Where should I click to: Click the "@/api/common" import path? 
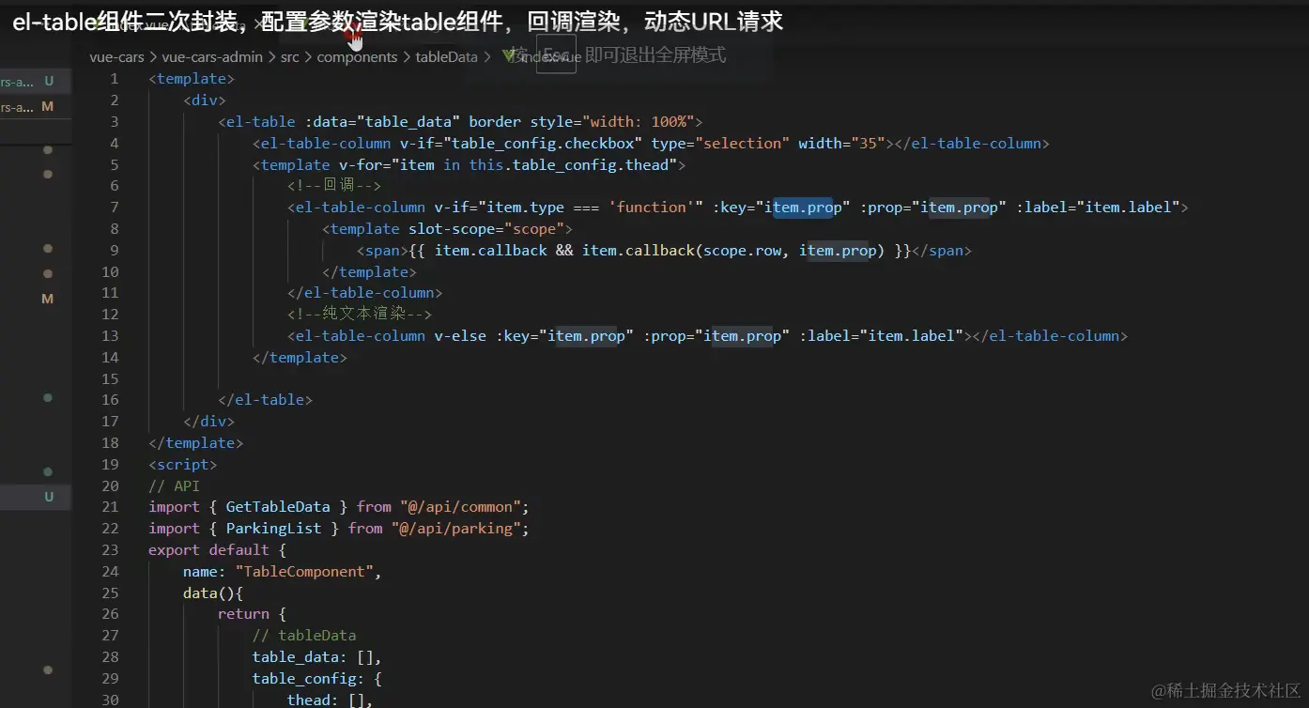(460, 507)
